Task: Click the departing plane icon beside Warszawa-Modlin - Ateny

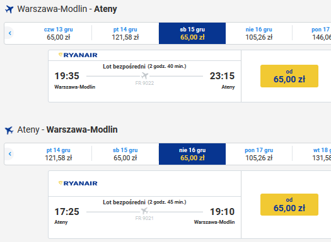Action: tap(9, 9)
